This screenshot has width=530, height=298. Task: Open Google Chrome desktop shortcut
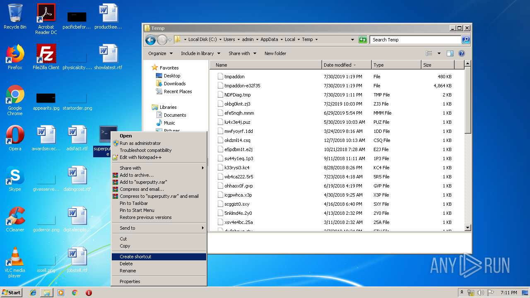click(x=15, y=100)
